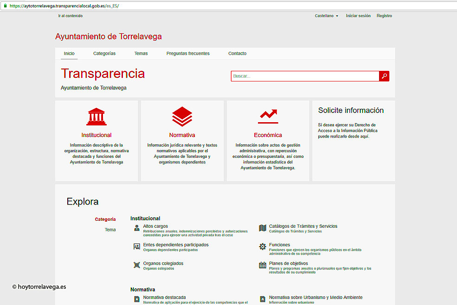Viewport: 457px width, 305px height.
Task: Open the Planes de objetivos link
Action: (289, 263)
